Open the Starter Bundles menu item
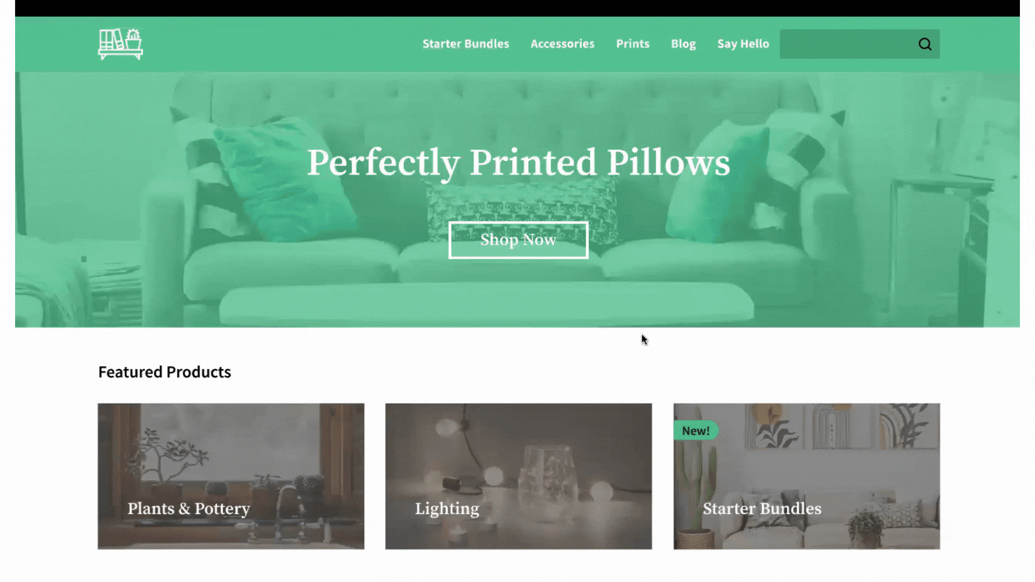 466,44
